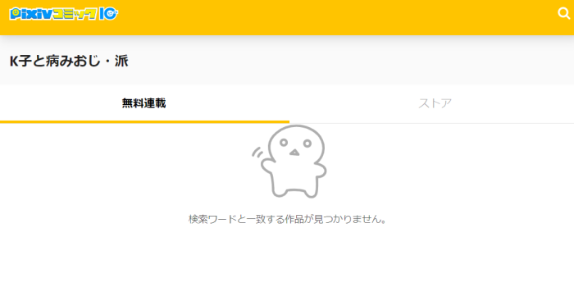Switch to the ストア tab
This screenshot has height=301, width=574.
coord(435,103)
